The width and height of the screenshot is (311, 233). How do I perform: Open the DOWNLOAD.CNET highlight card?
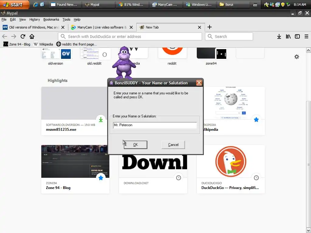153,174
